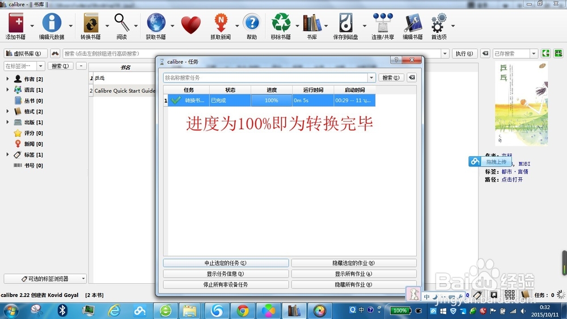Click the binoculars advanced search icon
This screenshot has width=567, height=319.
pyautogui.click(x=55, y=53)
